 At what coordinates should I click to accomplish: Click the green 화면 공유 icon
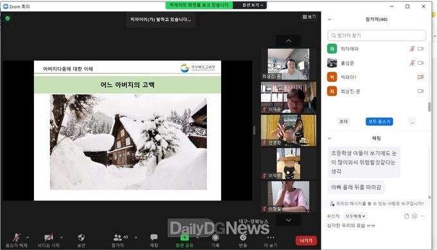pyautogui.click(x=184, y=237)
